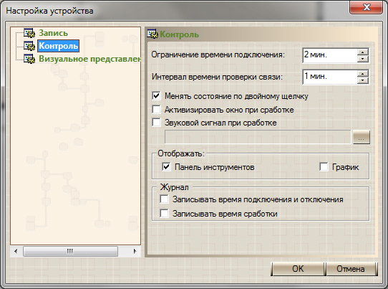This screenshot has height=289, width=388.
Task: Select the Запись tree item
Action: [53, 33]
